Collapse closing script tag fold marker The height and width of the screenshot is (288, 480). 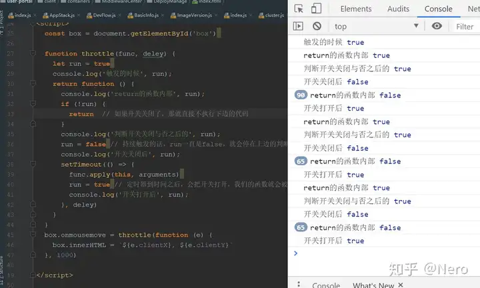[33, 275]
